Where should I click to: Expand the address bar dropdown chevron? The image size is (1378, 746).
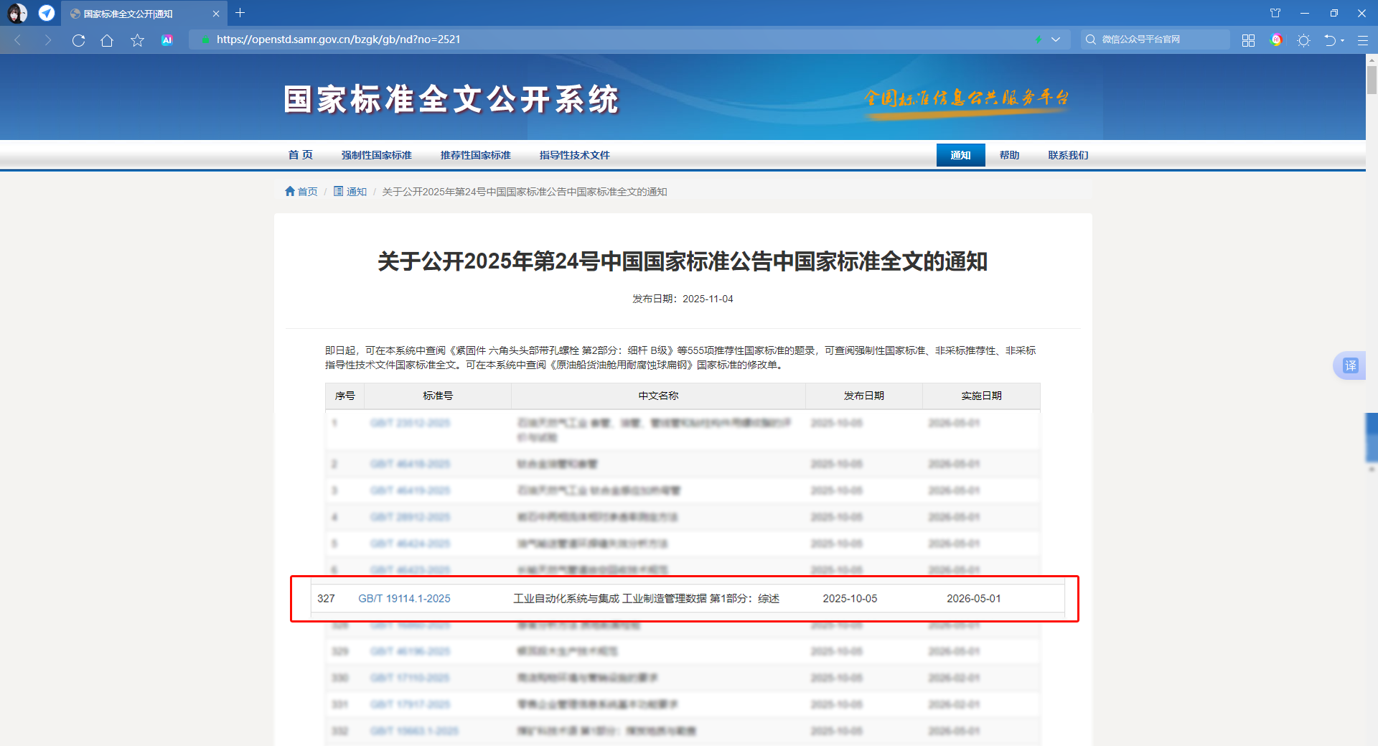(1056, 39)
